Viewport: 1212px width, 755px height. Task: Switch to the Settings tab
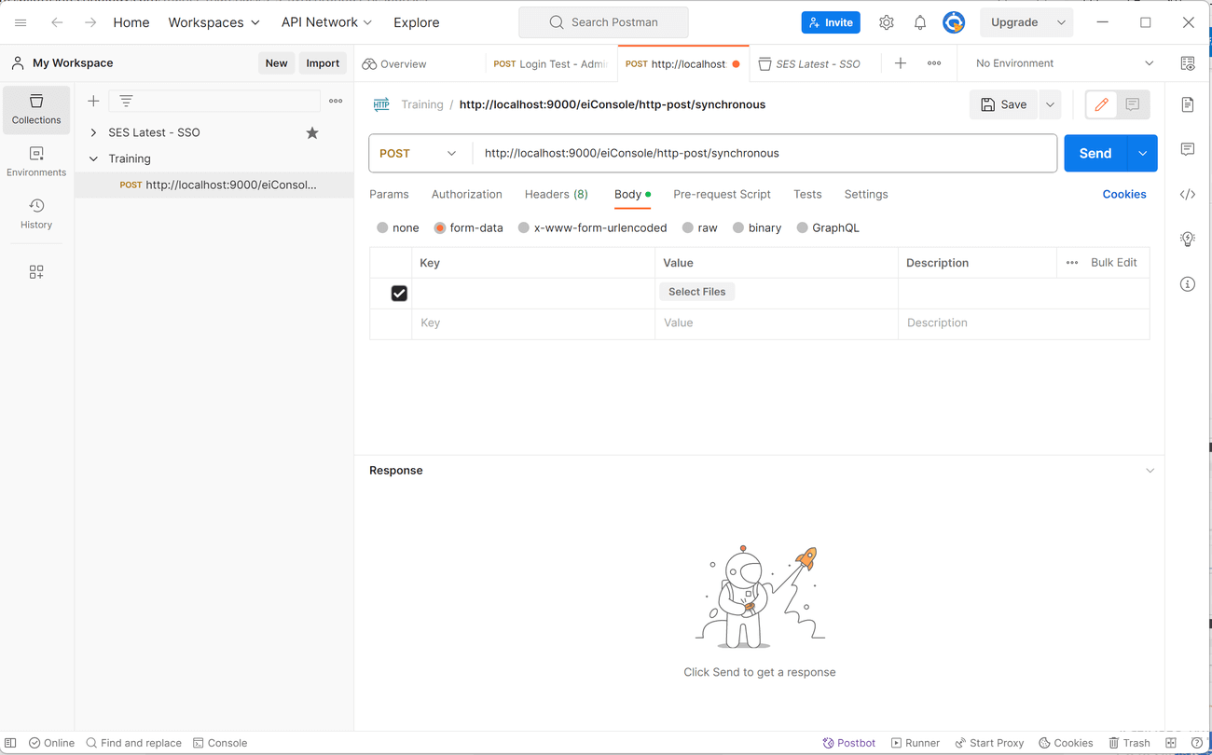coord(866,194)
